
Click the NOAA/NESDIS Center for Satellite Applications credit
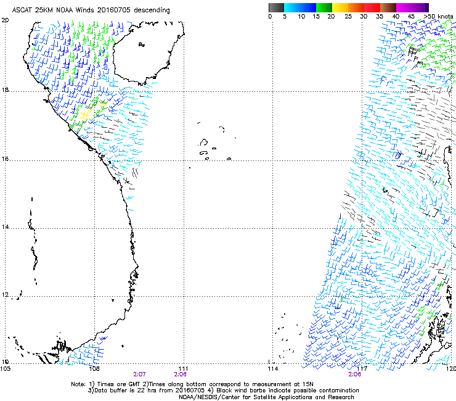(x=266, y=397)
